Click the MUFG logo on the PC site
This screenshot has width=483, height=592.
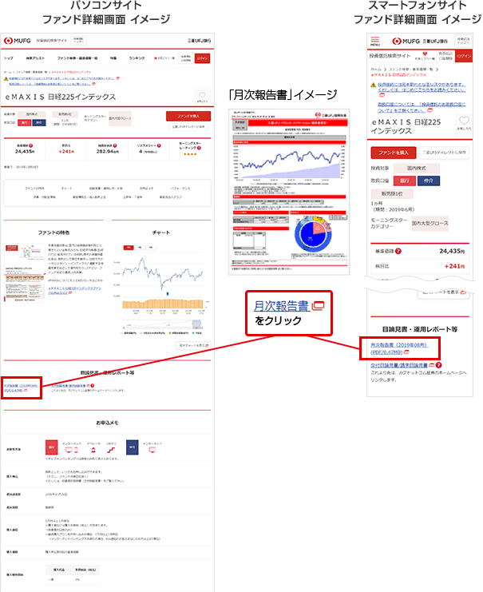point(18,41)
